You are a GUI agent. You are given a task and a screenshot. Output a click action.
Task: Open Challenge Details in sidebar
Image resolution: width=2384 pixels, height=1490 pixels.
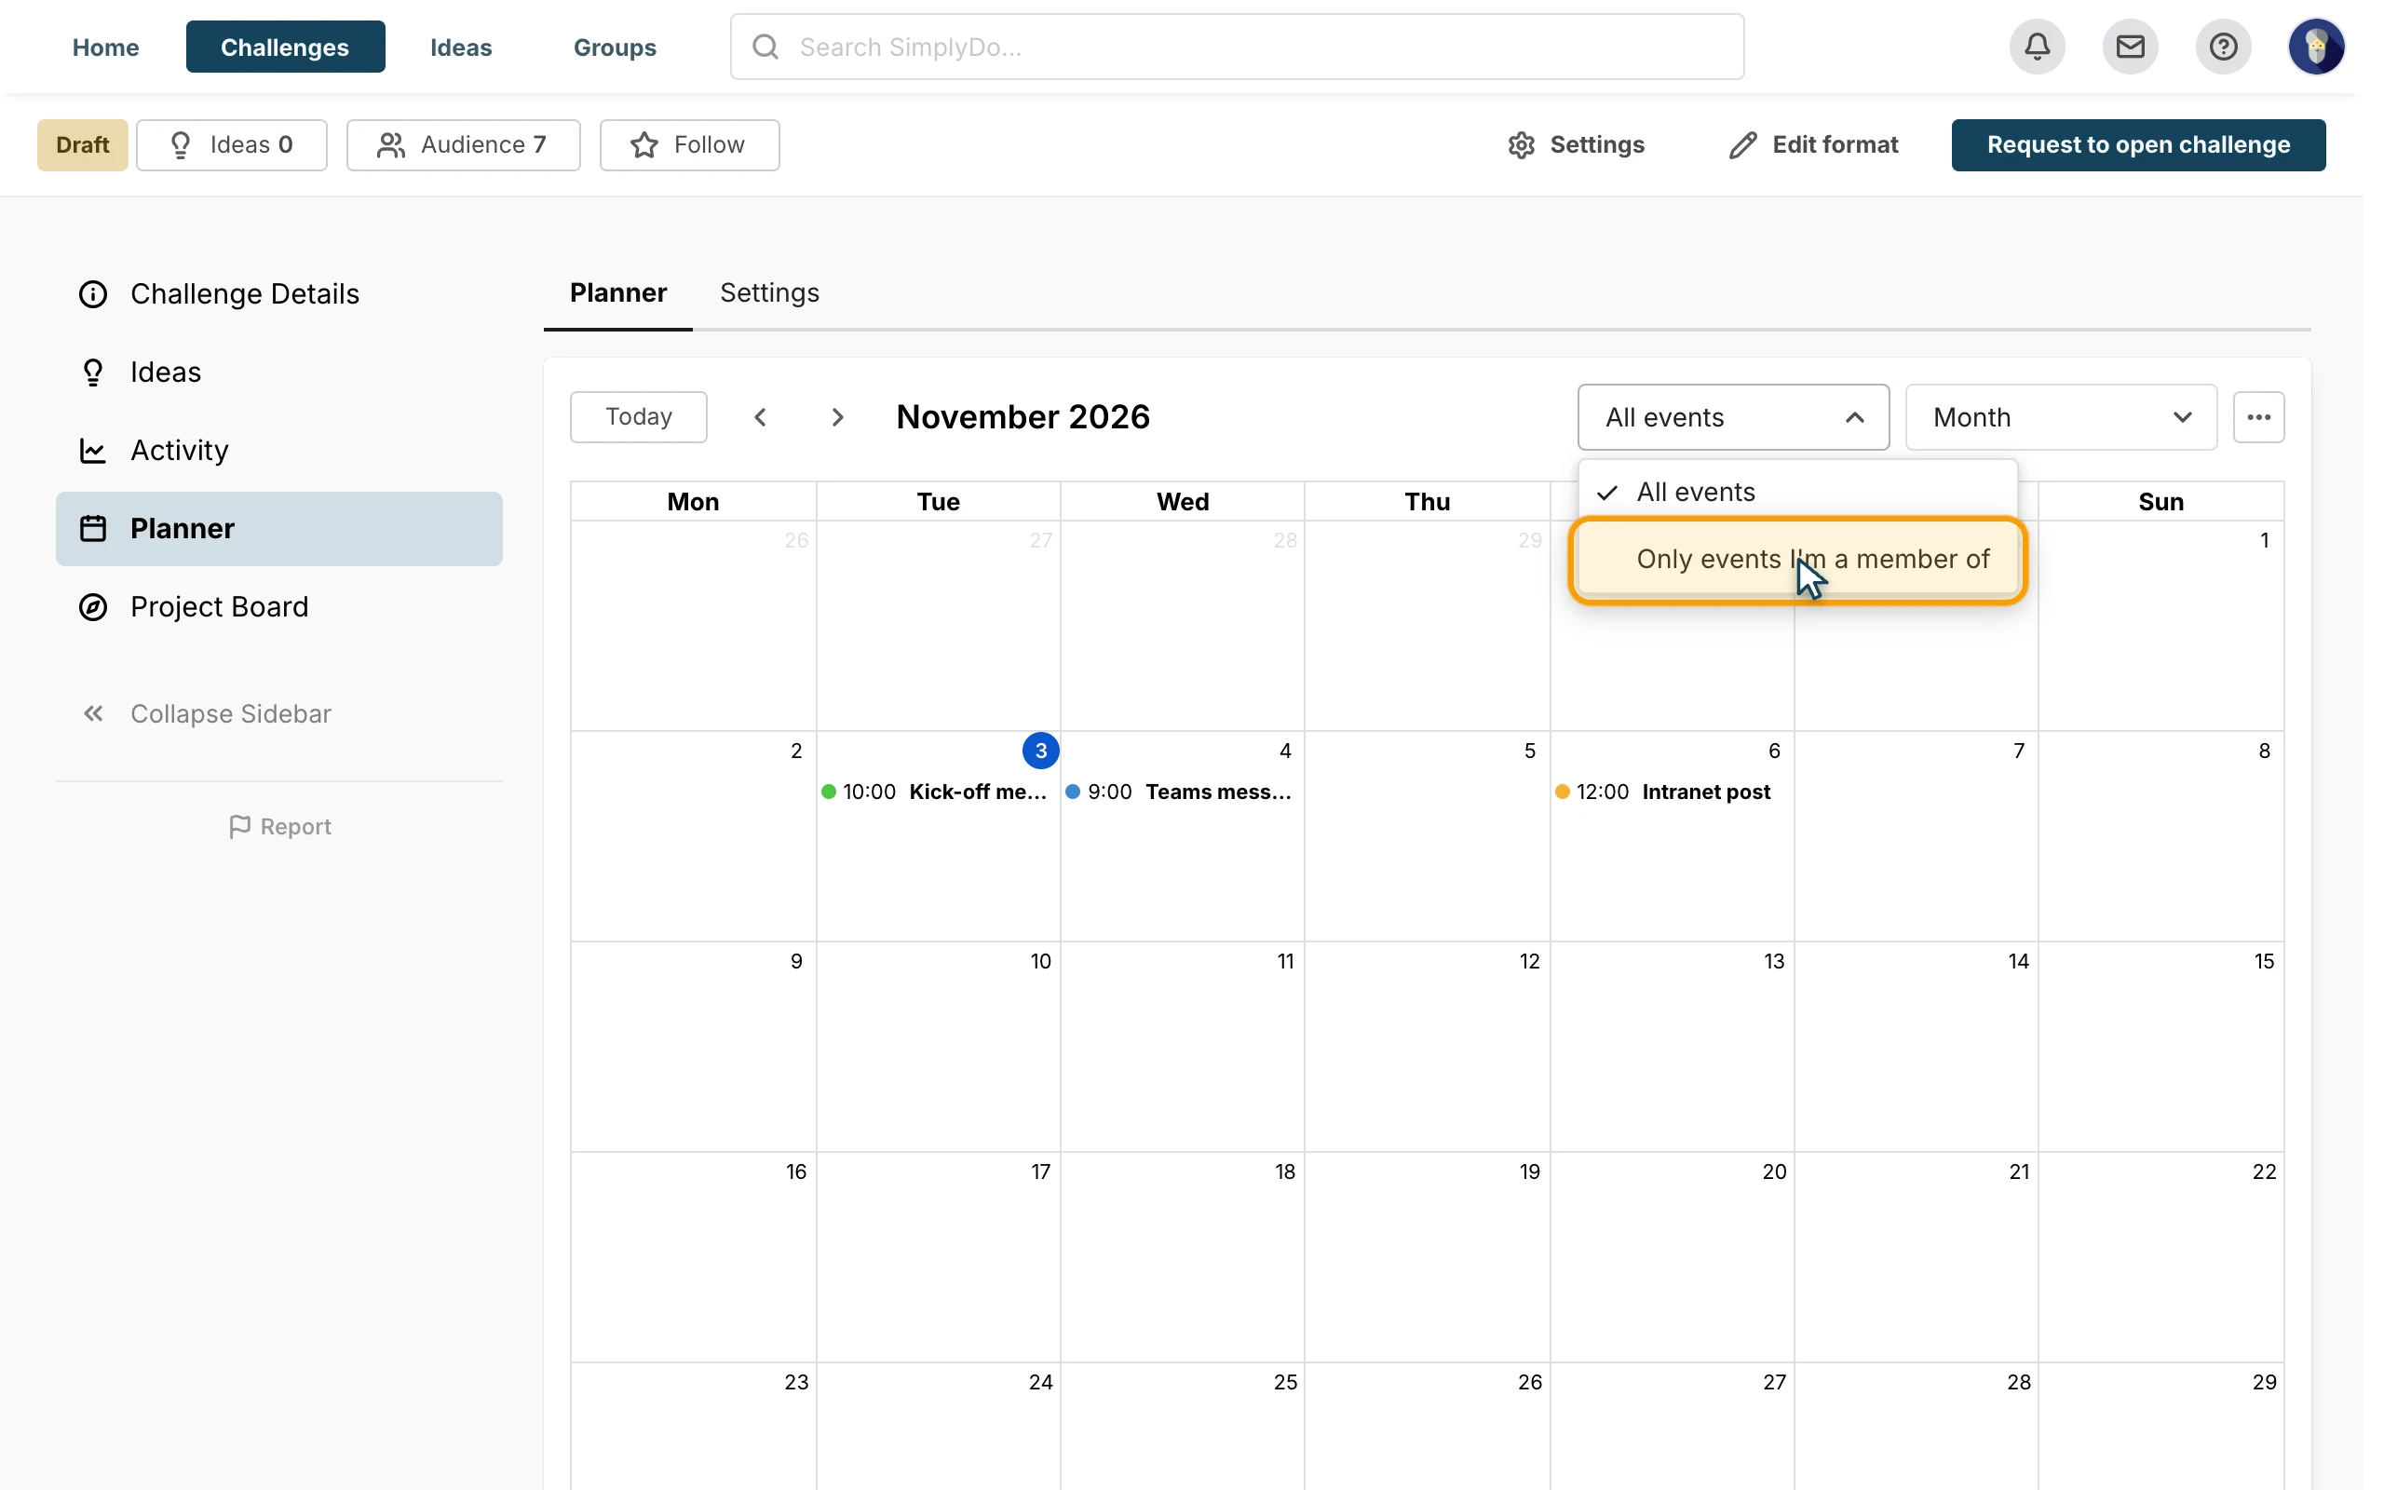pyautogui.click(x=278, y=293)
